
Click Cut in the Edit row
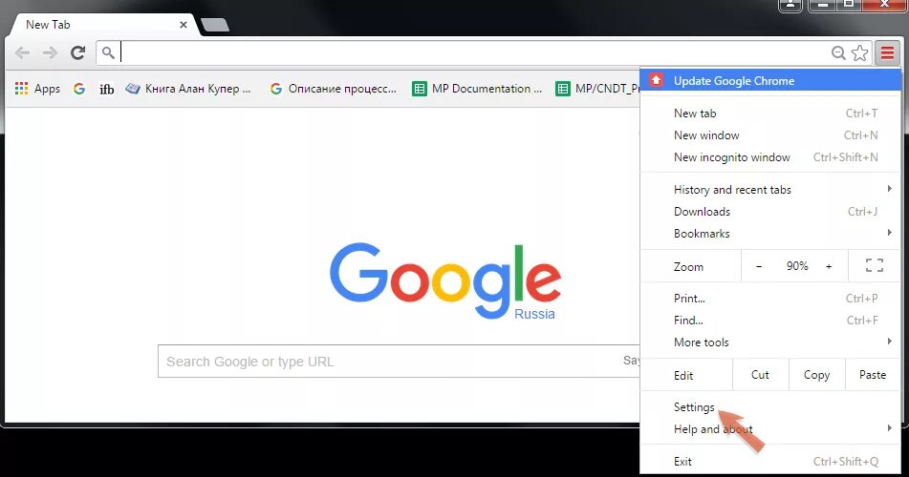[x=760, y=375]
